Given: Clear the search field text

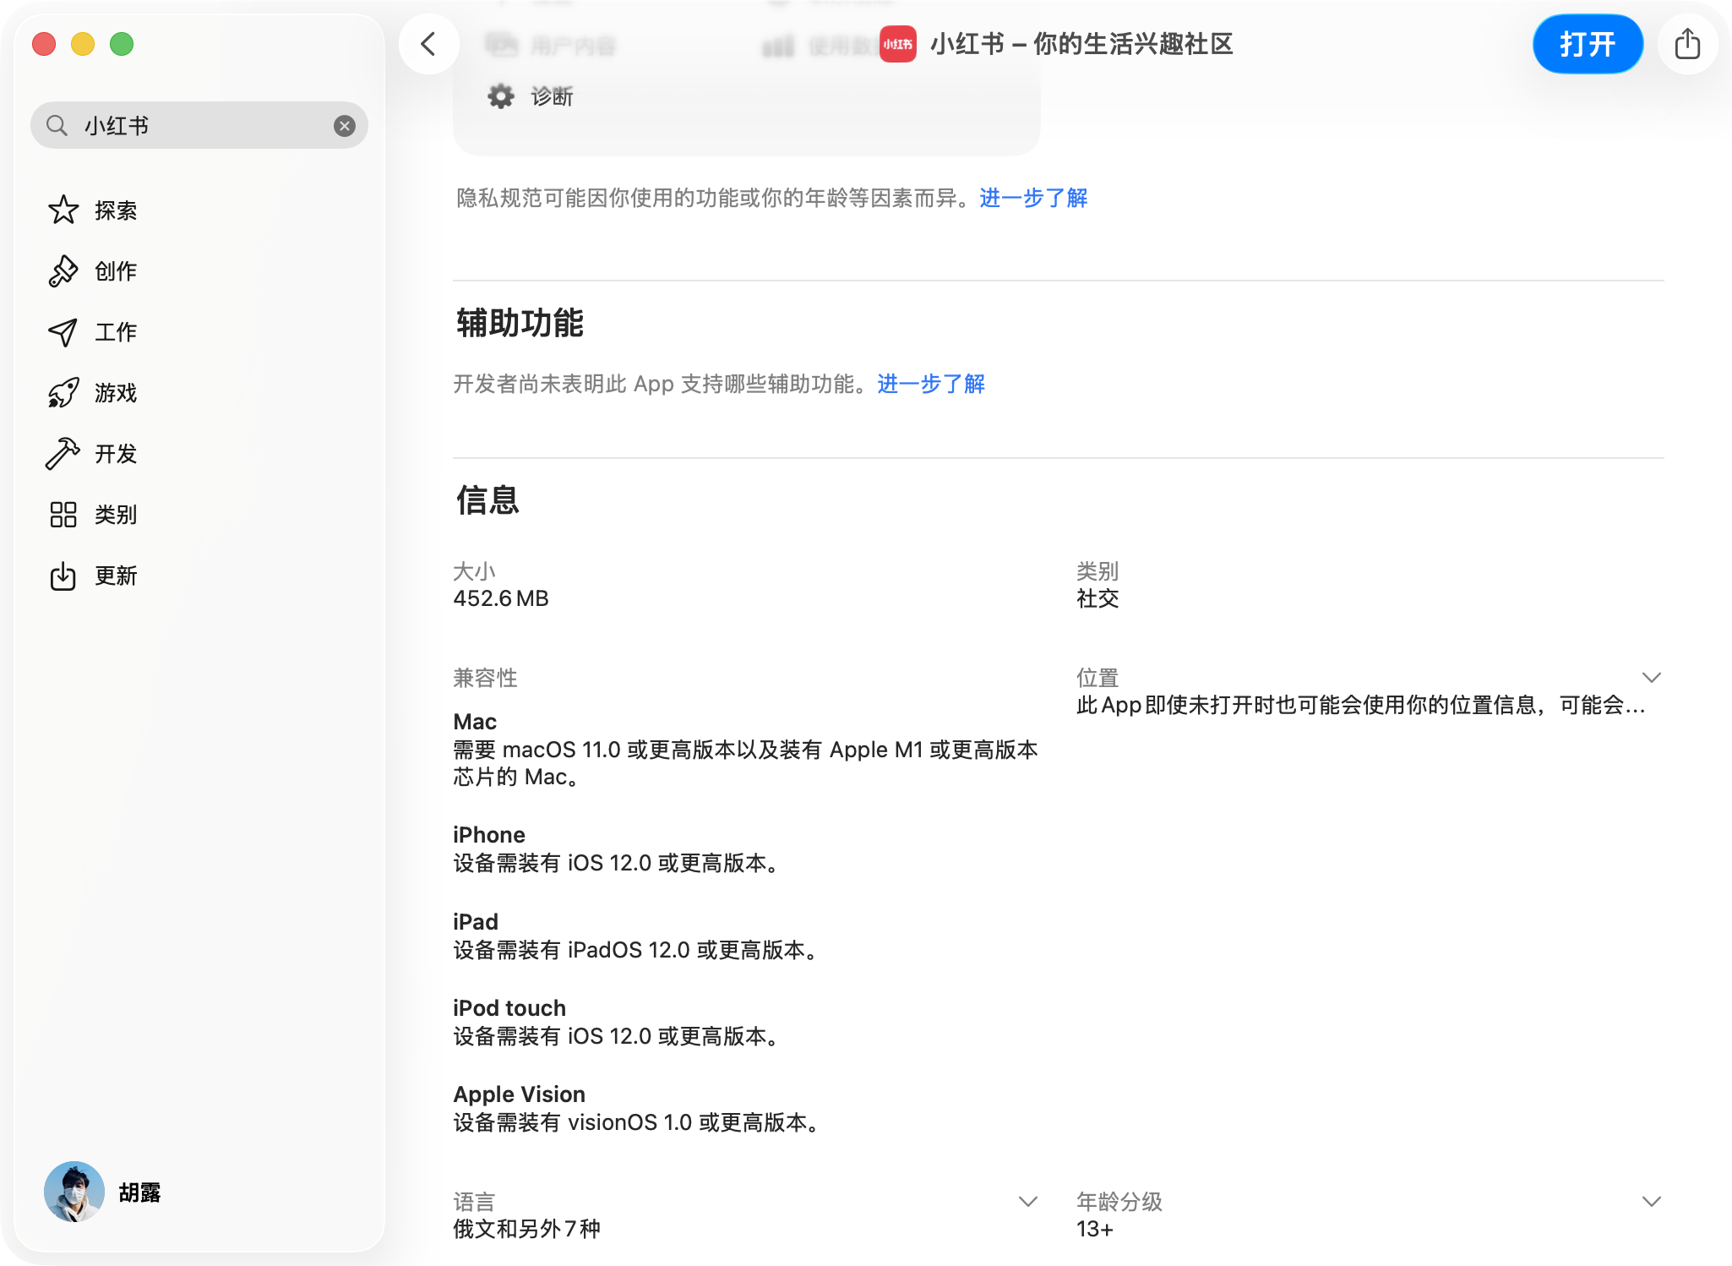Looking at the screenshot, I should 344,126.
